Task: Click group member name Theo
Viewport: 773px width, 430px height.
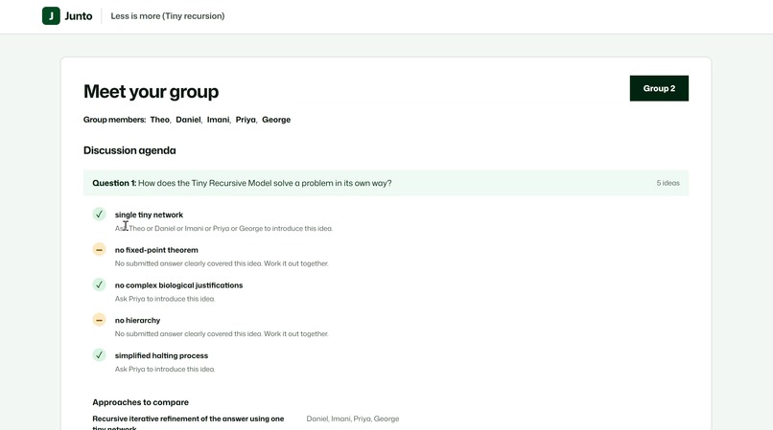Action: tap(160, 120)
